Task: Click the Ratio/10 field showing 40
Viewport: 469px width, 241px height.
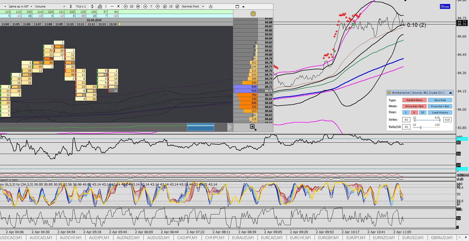Action: click(x=406, y=127)
